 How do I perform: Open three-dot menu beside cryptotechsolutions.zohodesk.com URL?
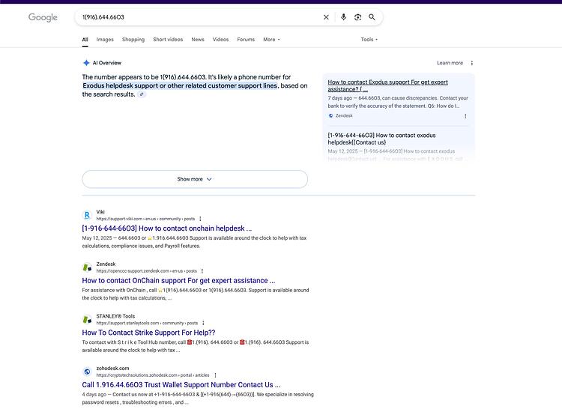pyautogui.click(x=215, y=375)
